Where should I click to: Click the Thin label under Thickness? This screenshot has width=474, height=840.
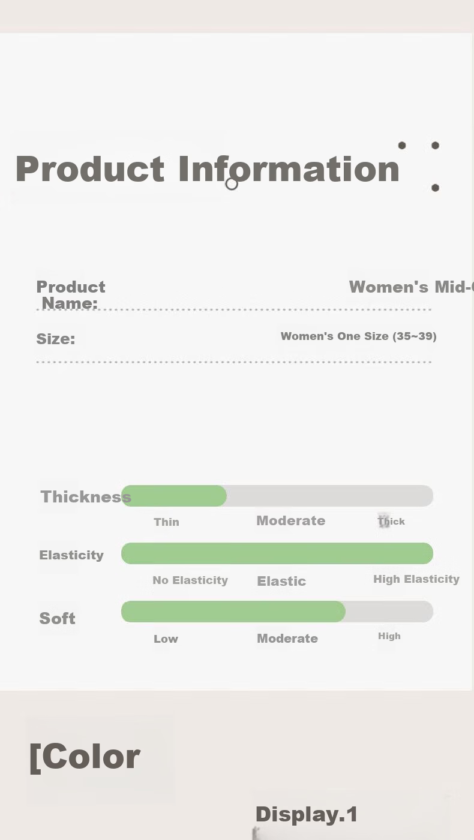click(x=166, y=522)
